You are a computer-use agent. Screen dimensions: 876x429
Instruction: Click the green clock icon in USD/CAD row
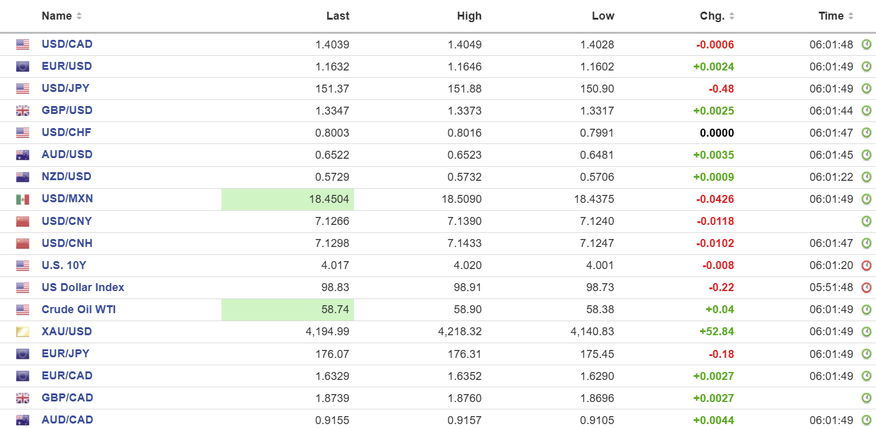click(x=866, y=44)
